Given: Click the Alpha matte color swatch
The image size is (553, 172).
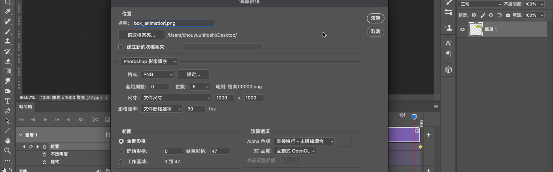Looking at the screenshot, I should [344, 142].
